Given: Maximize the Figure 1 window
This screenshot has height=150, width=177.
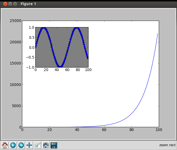Looking at the screenshot, I should [15, 4].
